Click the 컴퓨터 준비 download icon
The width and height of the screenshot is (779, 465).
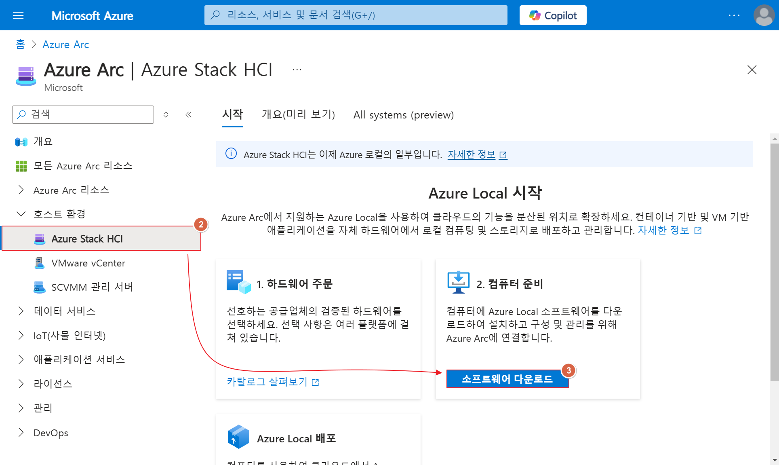[458, 282]
